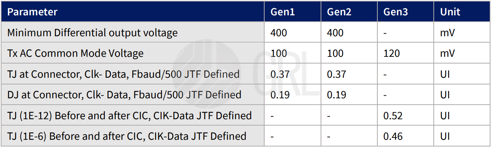Click Gen1 400 value in first row
This screenshot has height=148, width=492.
click(x=279, y=33)
